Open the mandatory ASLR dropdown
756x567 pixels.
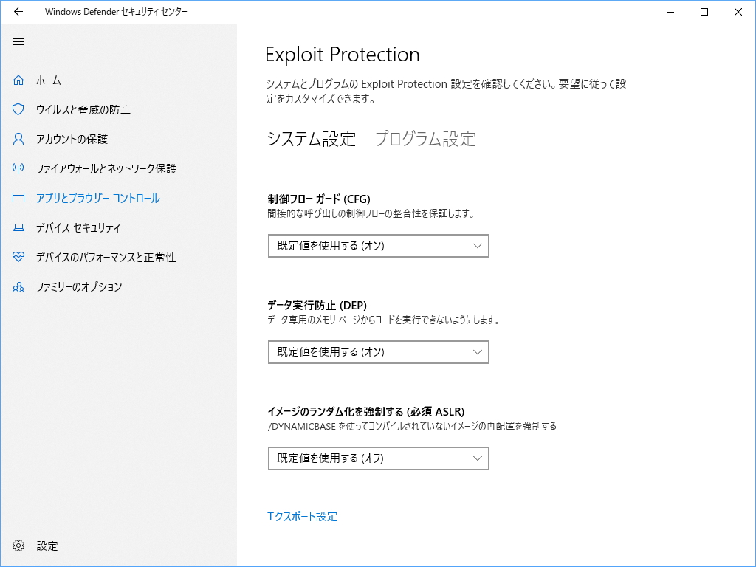coord(378,458)
